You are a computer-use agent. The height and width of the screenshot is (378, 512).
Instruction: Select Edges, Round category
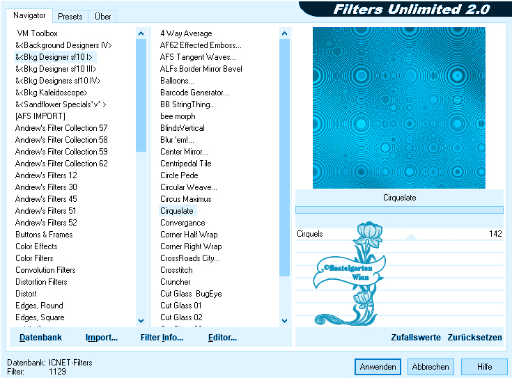click(39, 305)
